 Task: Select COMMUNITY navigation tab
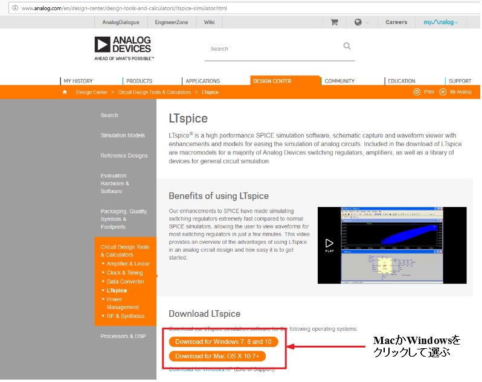click(x=339, y=81)
